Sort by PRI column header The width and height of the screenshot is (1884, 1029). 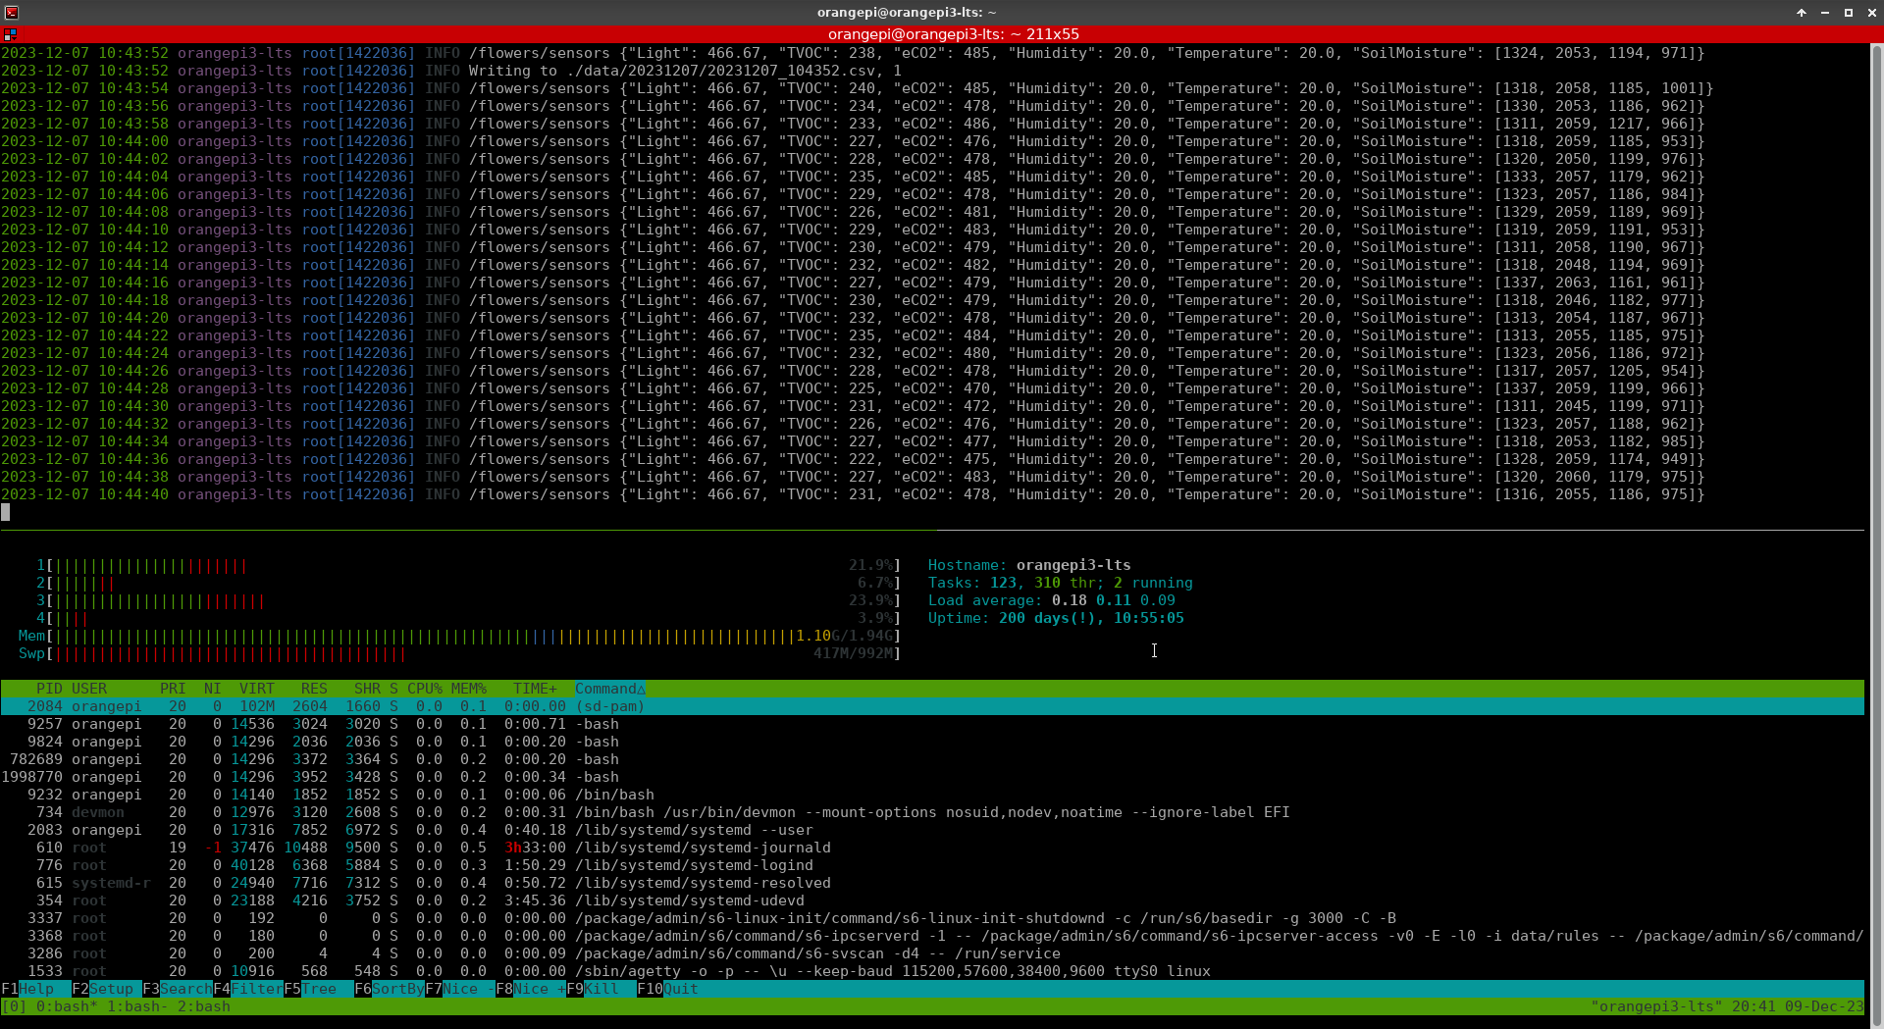pos(173,689)
